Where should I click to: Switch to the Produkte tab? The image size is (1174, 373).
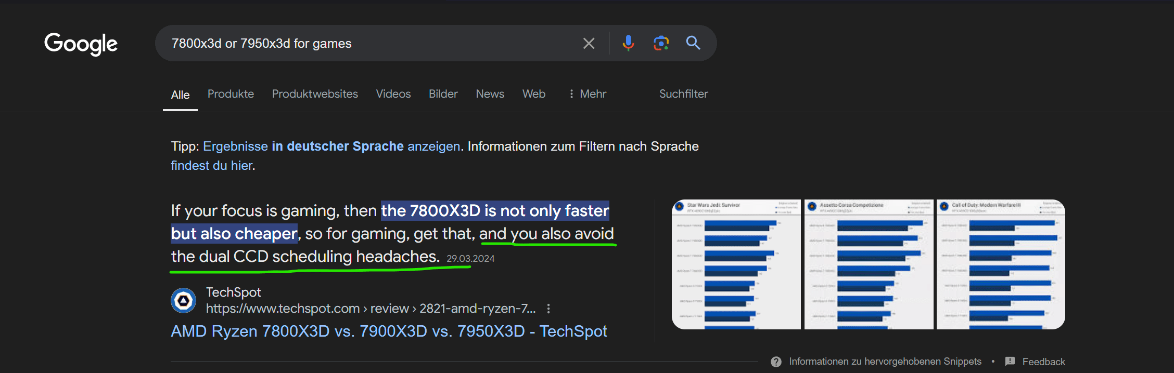(231, 94)
